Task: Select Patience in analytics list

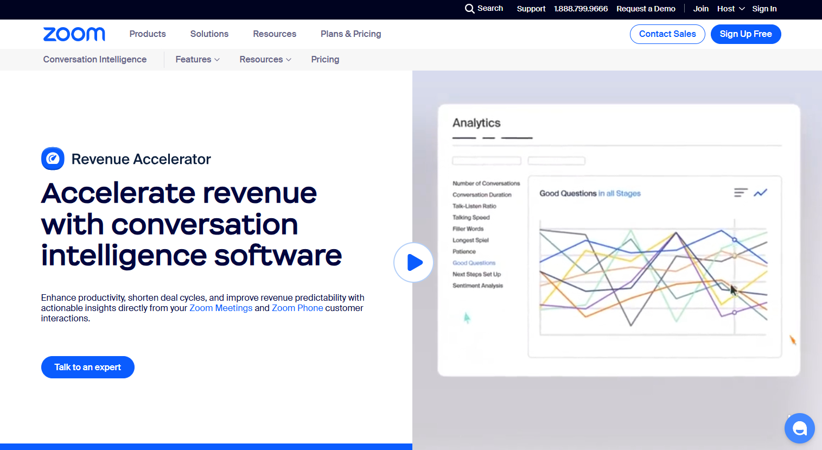Action: 464,252
